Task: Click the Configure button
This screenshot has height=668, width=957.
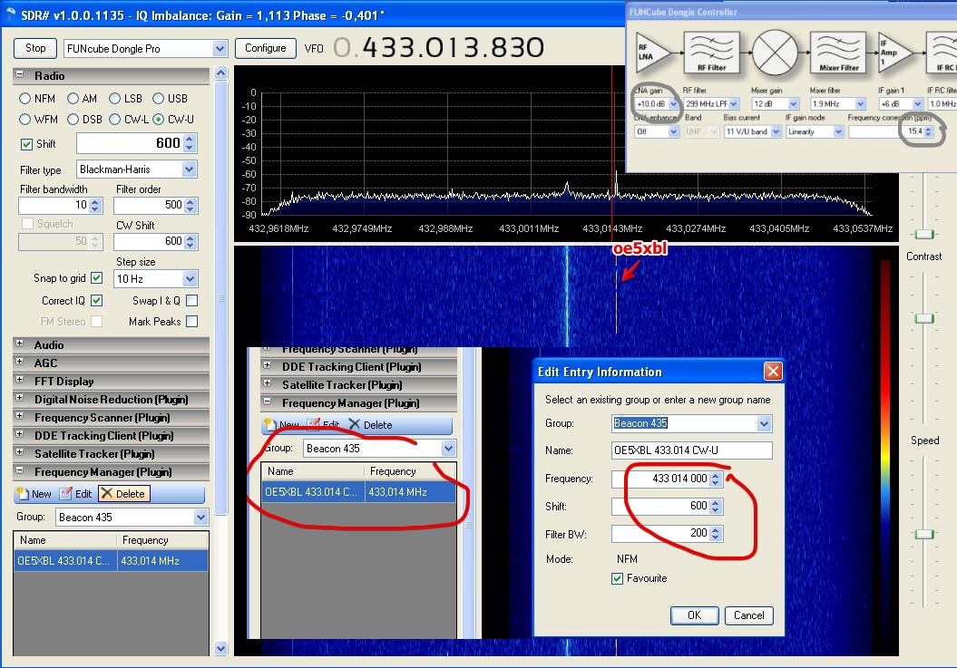Action: [265, 48]
